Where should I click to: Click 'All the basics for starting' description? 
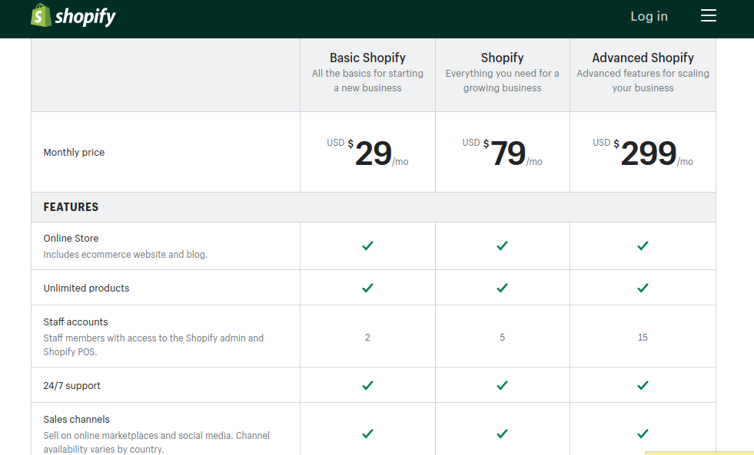pyautogui.click(x=367, y=81)
